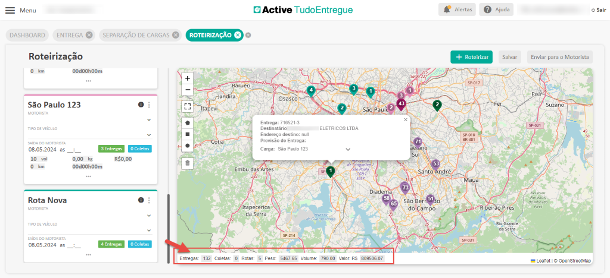The height and width of the screenshot is (278, 610).
Task: Click dark green marker 1 below popup
Action: click(330, 172)
